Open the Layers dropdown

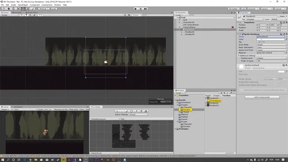pos(266,9)
